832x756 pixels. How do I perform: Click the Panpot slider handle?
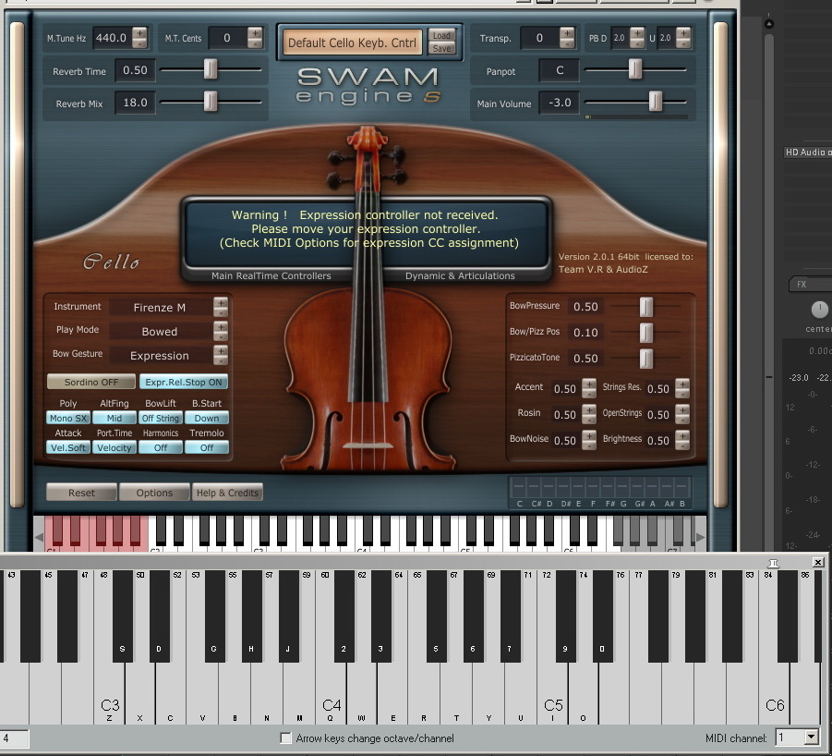pos(635,69)
